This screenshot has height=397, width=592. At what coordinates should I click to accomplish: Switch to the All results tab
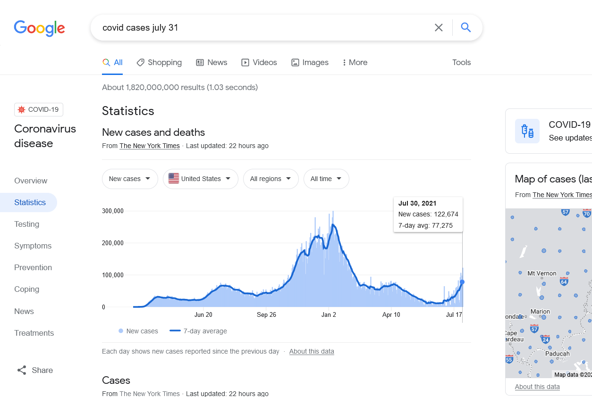click(x=112, y=62)
